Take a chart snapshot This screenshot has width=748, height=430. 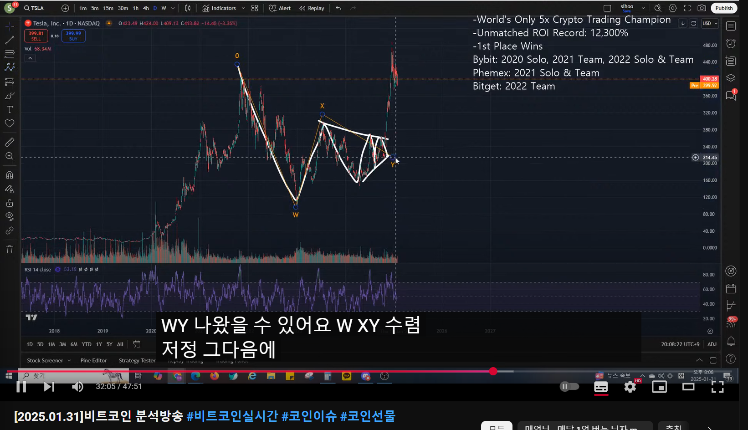click(702, 8)
